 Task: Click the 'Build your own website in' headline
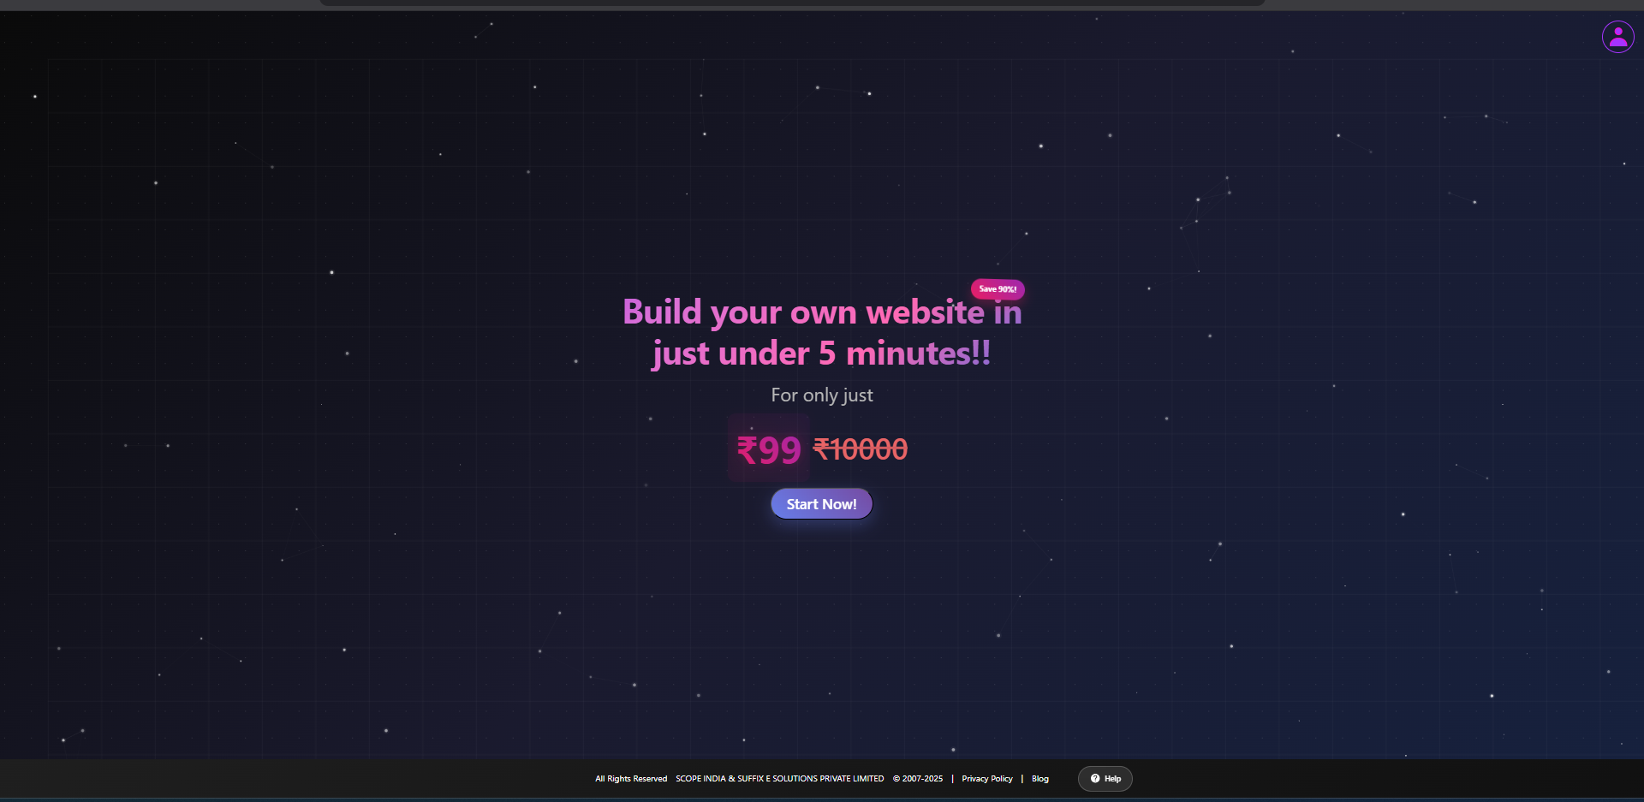821,312
